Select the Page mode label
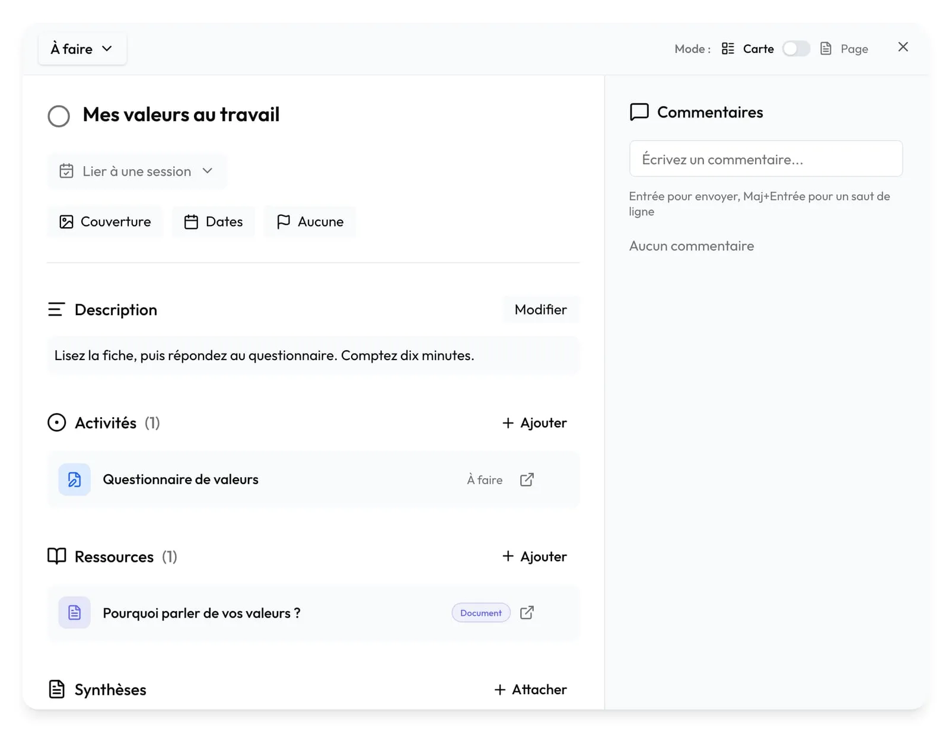Viewport: 949px width, 731px height. pos(854,49)
